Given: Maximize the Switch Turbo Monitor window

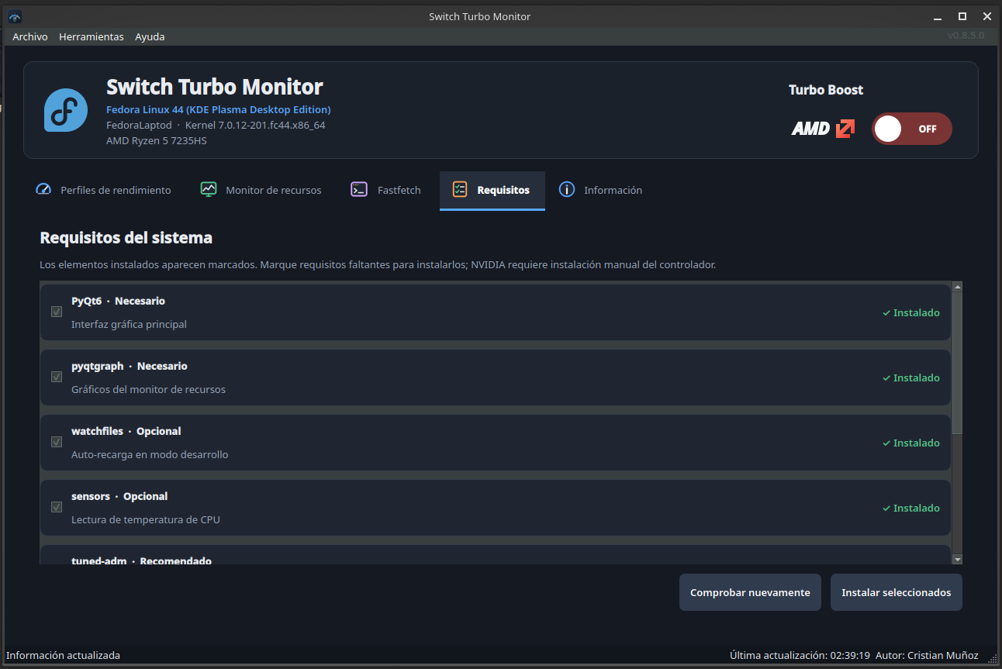Looking at the screenshot, I should (962, 16).
